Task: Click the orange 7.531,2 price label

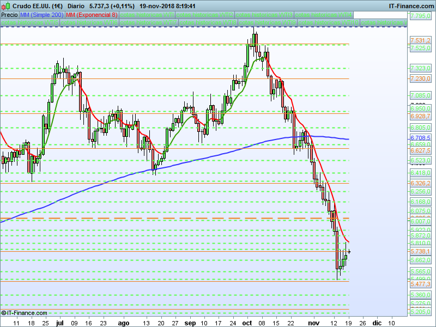Action: [420, 40]
